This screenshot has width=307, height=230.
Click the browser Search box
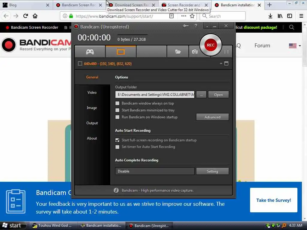pos(222,16)
